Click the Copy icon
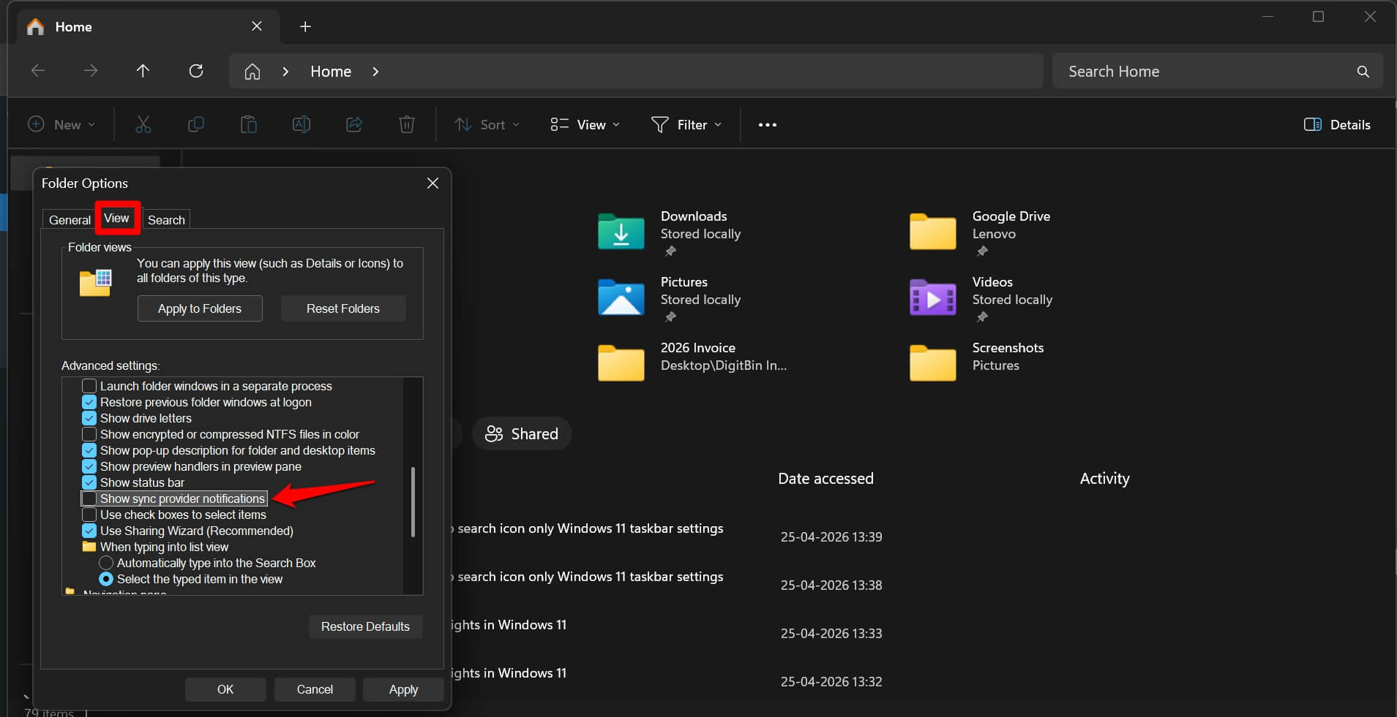 [x=195, y=124]
